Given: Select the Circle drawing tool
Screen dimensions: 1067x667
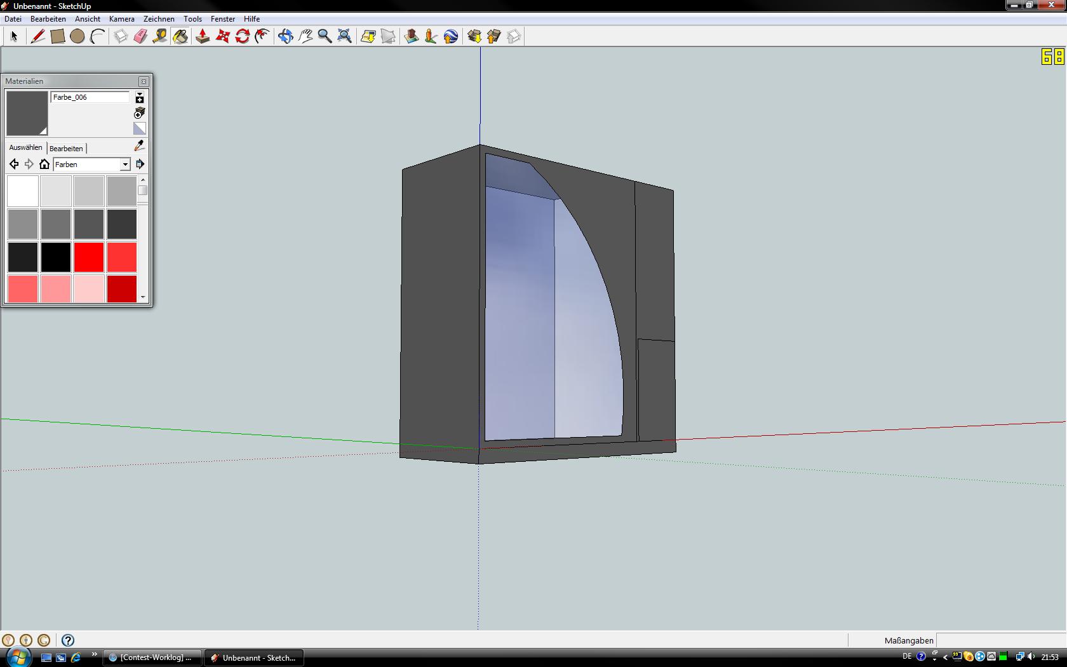Looking at the screenshot, I should [77, 36].
